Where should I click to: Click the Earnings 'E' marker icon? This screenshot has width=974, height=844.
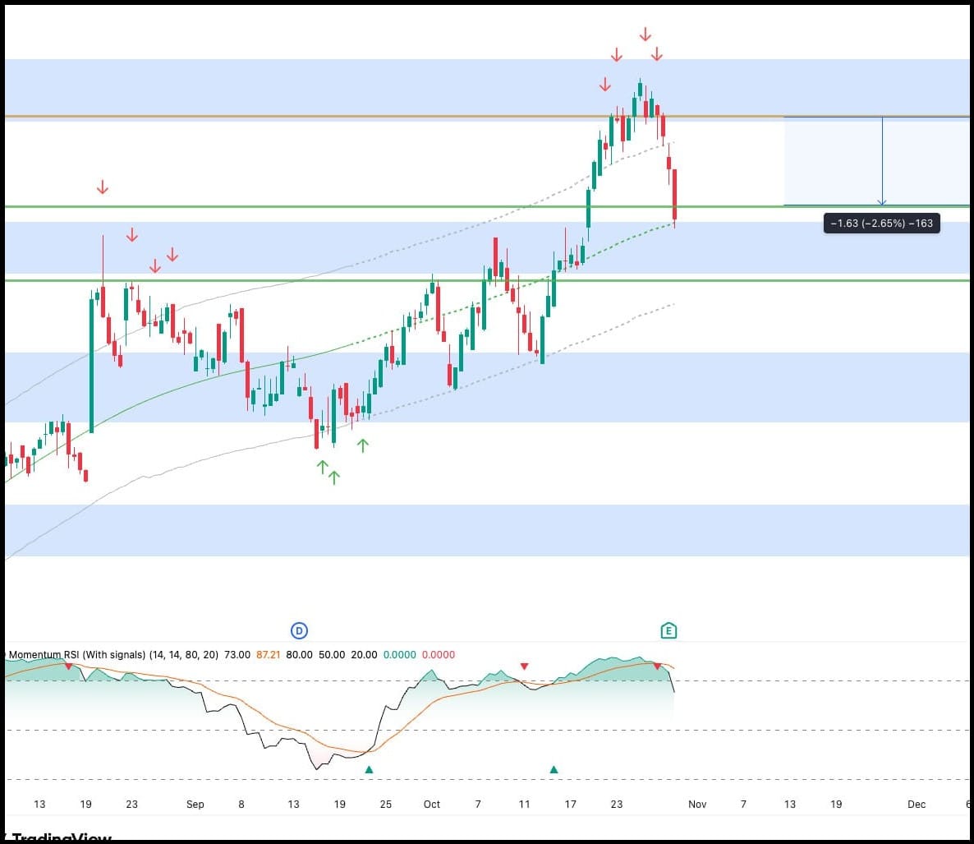click(668, 631)
